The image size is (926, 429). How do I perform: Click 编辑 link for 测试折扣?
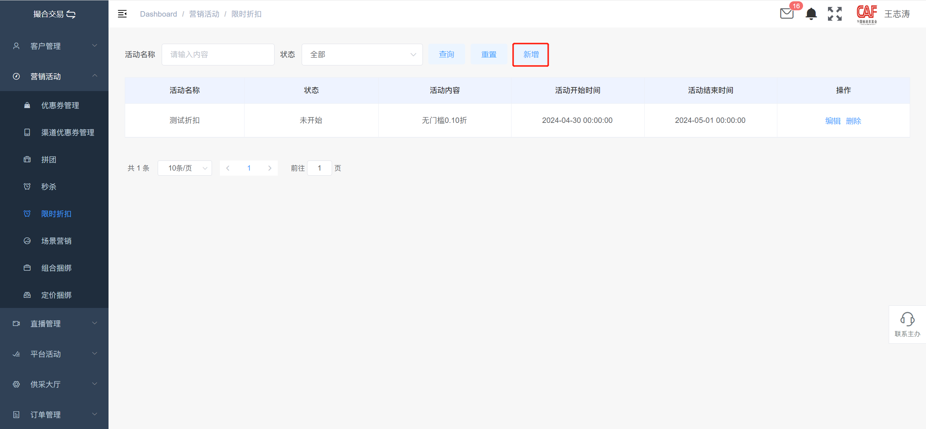click(x=833, y=121)
